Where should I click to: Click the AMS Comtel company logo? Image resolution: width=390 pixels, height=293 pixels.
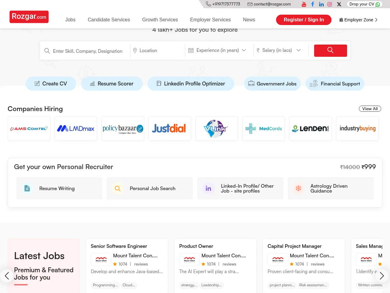[x=29, y=129]
